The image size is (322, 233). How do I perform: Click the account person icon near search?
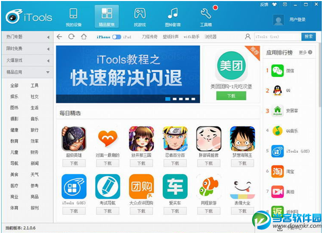click(x=248, y=37)
